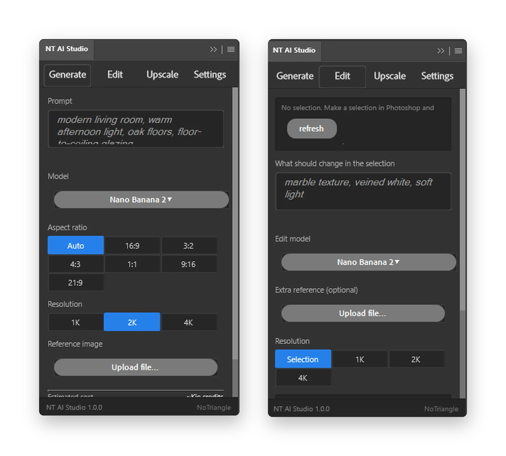Screen dimensions: 506x456
Task: Choose the 21:9 aspect ratio
Action: pos(76,282)
